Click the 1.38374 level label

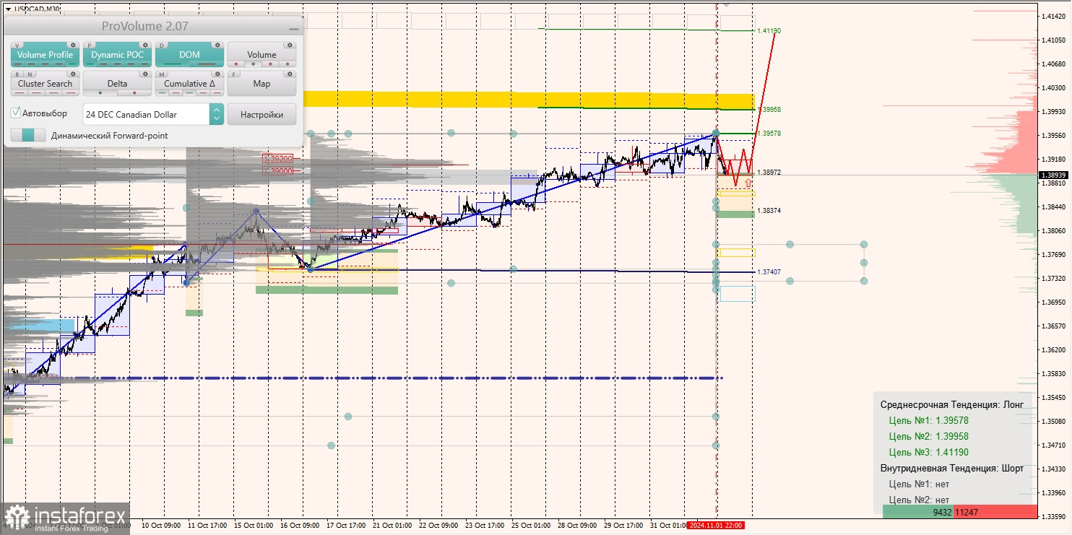(x=769, y=210)
